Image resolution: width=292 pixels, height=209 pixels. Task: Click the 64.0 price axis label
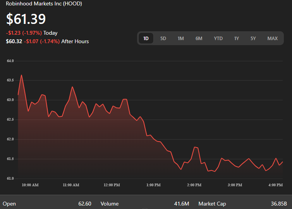[x=10, y=61]
